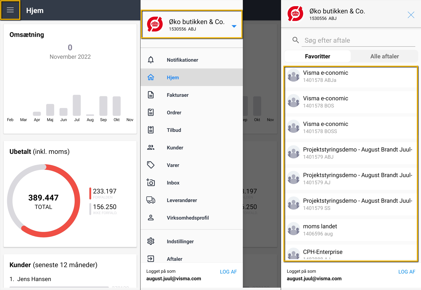
Task: Click the Leverandører truck icon
Action: [151, 200]
